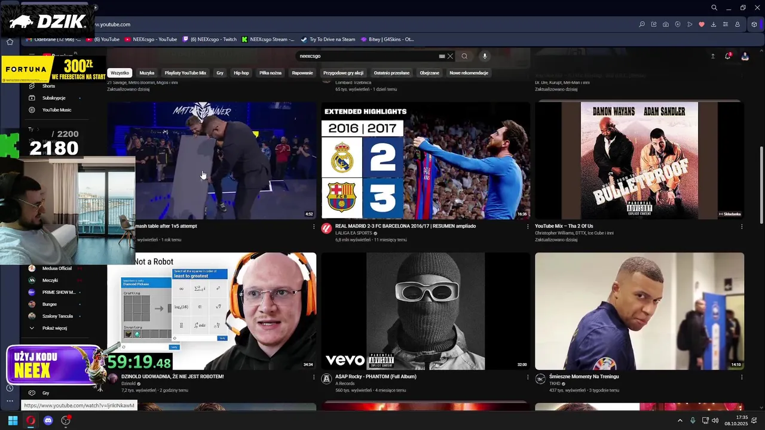
Task: Open Real Madrid 2-3 Barcelona thumbnail
Action: [426, 161]
